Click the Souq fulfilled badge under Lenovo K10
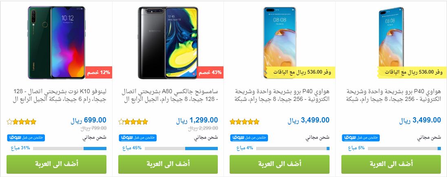Viewport: 447px width, 177px height. (x=26, y=138)
